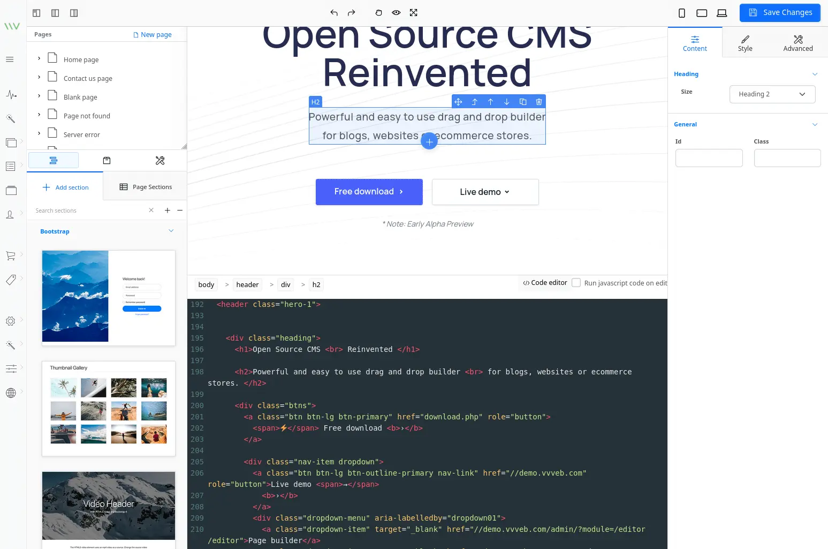This screenshot has width=828, height=549.
Task: Delete the selected H2 element
Action: click(x=539, y=101)
